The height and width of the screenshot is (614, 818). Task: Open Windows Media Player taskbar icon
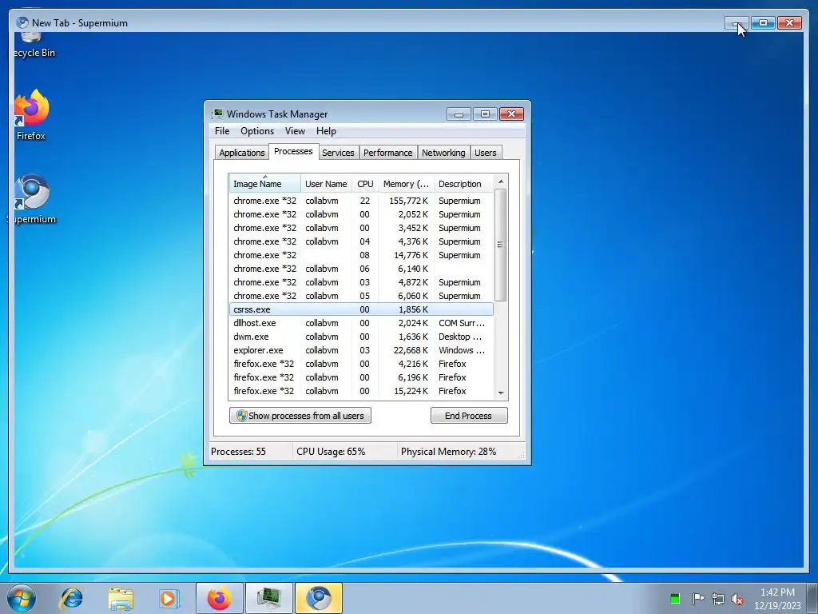click(169, 598)
